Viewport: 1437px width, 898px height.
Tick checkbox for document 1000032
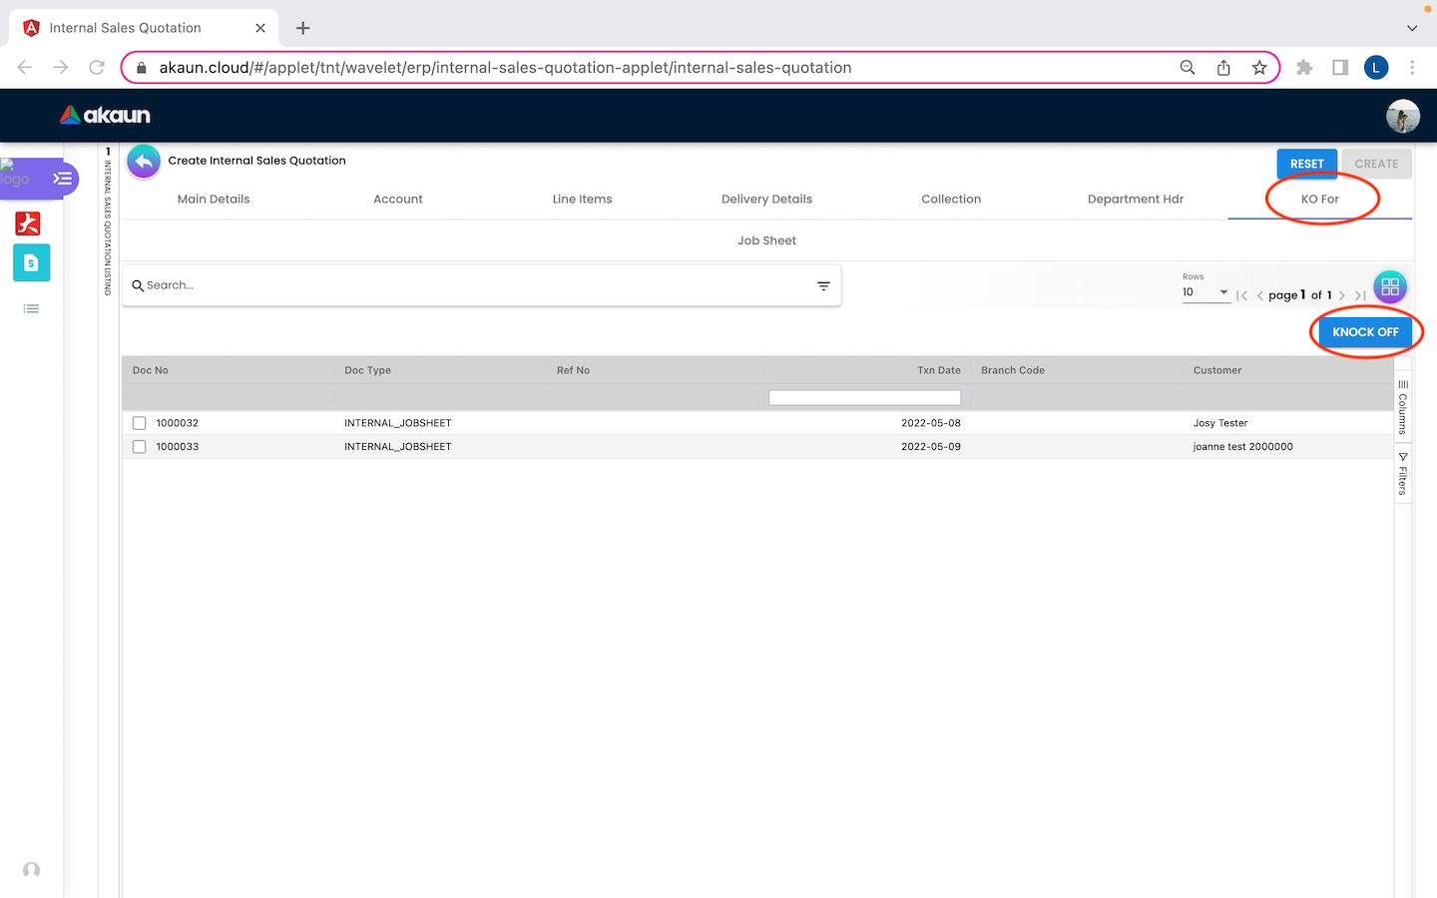click(x=140, y=423)
